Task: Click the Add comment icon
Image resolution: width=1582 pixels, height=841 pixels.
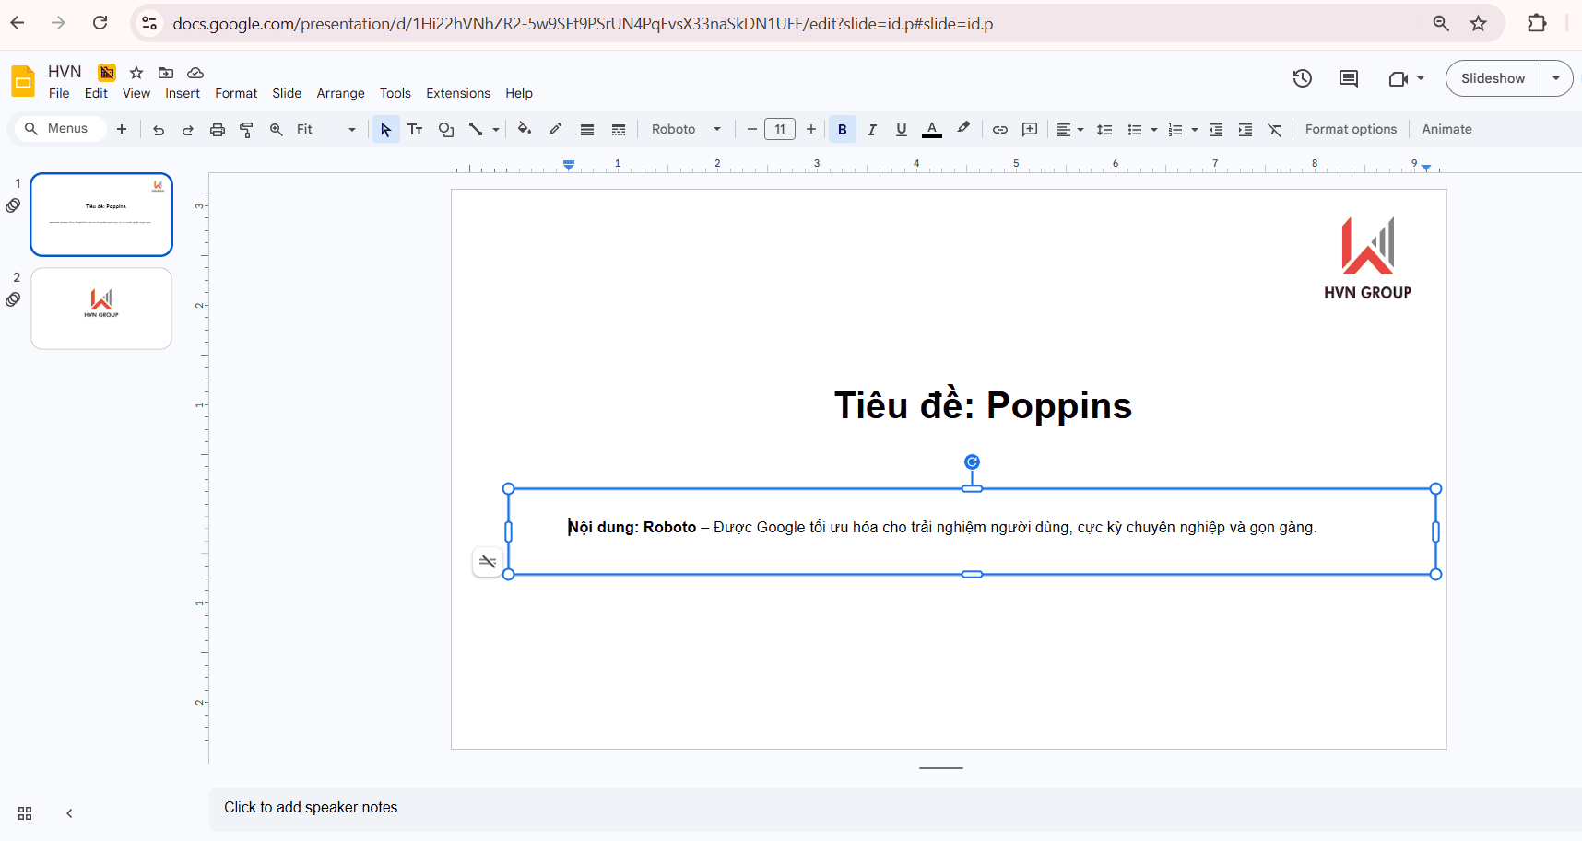Action: coord(1030,130)
